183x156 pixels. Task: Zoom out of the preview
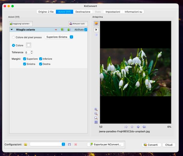point(96,114)
